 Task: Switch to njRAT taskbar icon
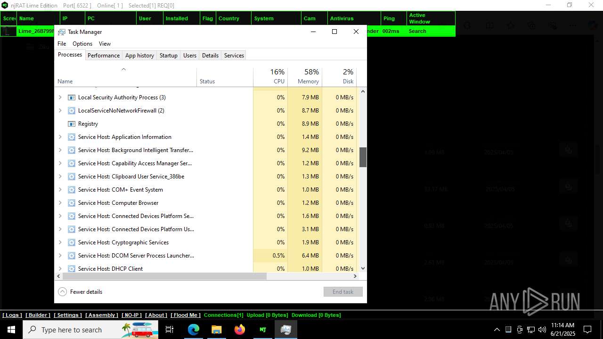point(262,330)
